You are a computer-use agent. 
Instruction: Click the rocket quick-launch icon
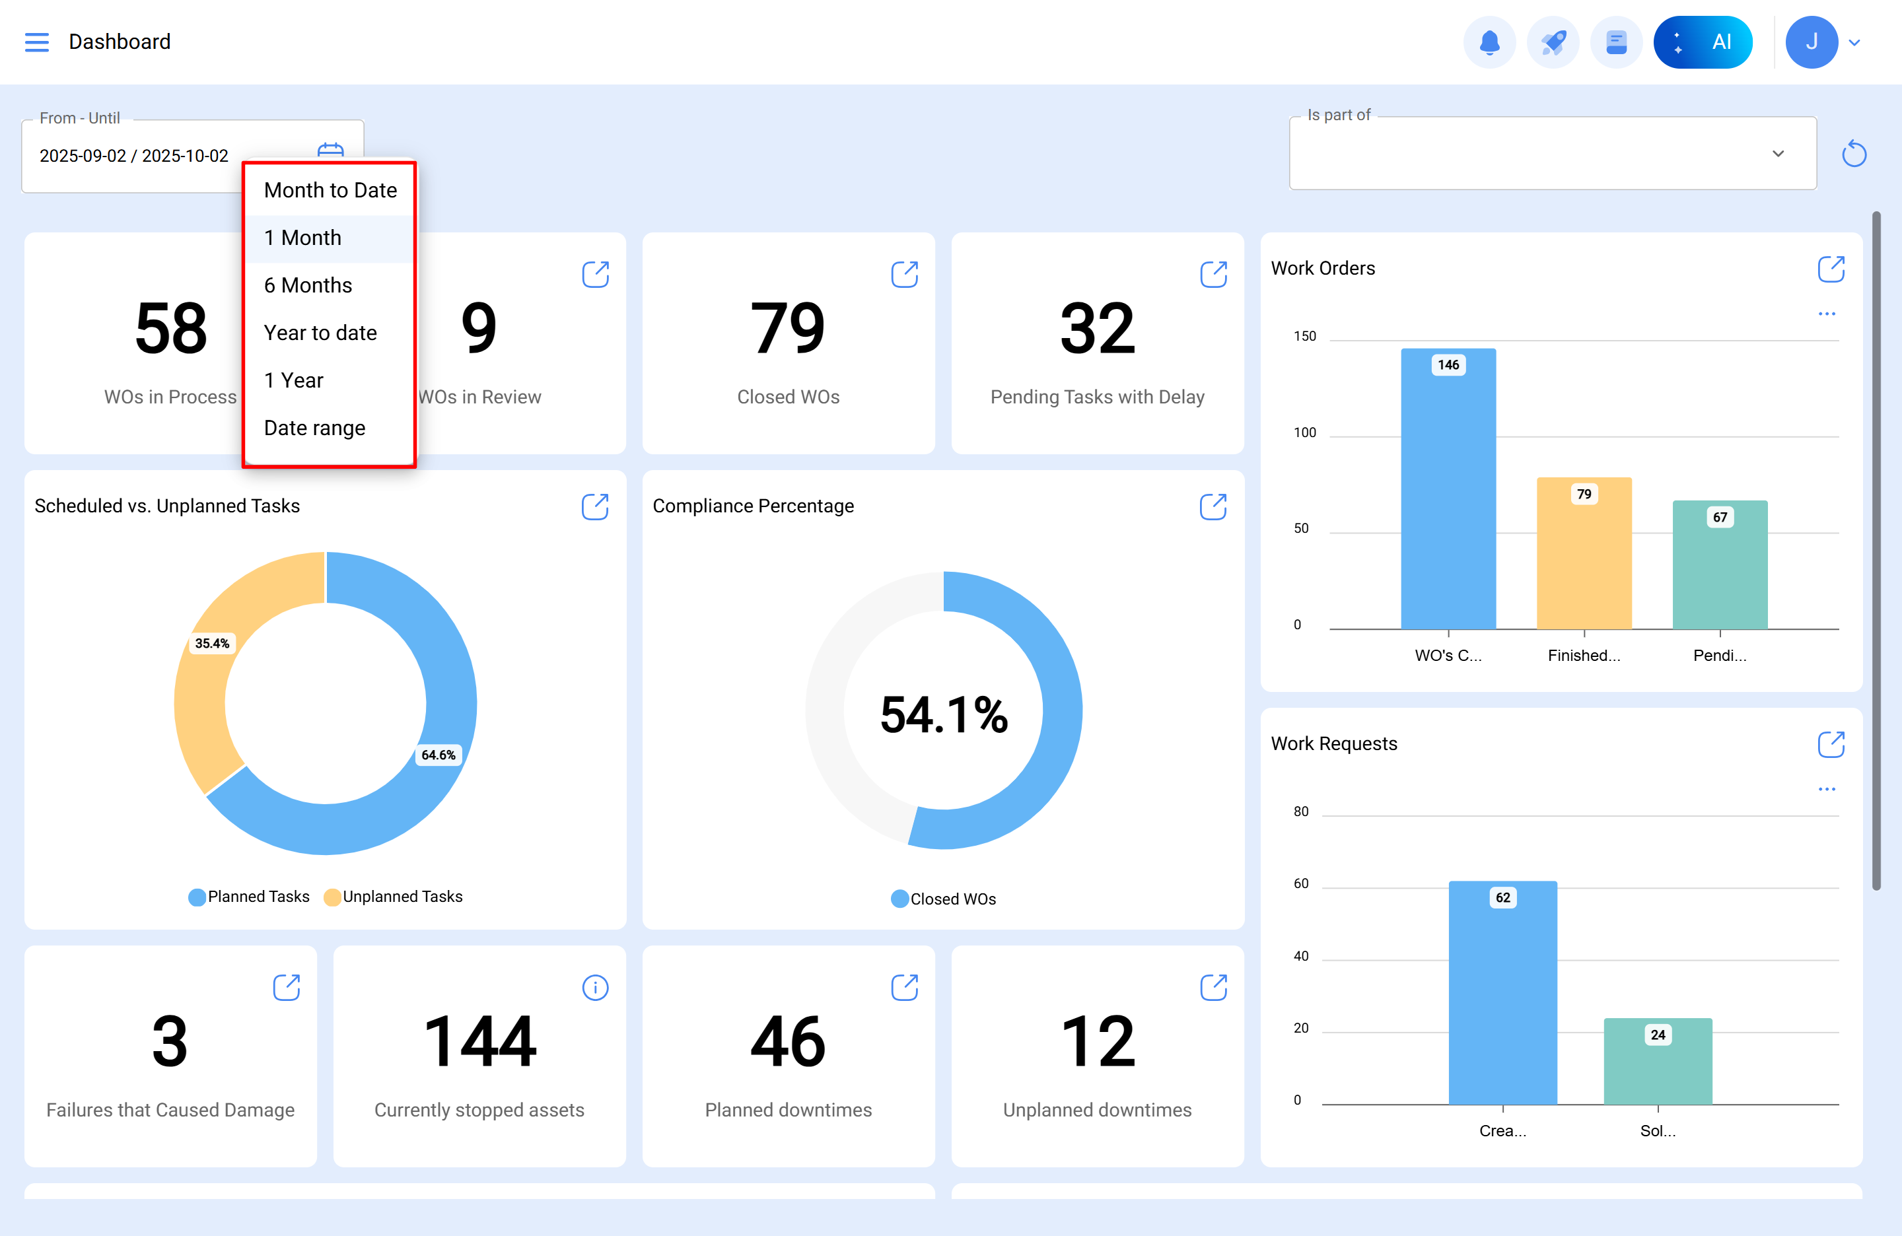(1553, 42)
